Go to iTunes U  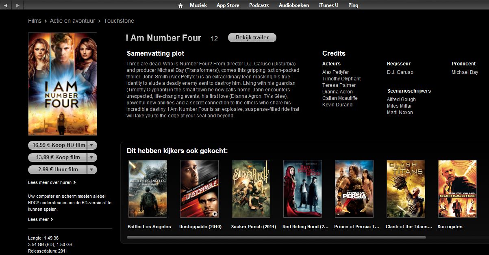pos(329,5)
